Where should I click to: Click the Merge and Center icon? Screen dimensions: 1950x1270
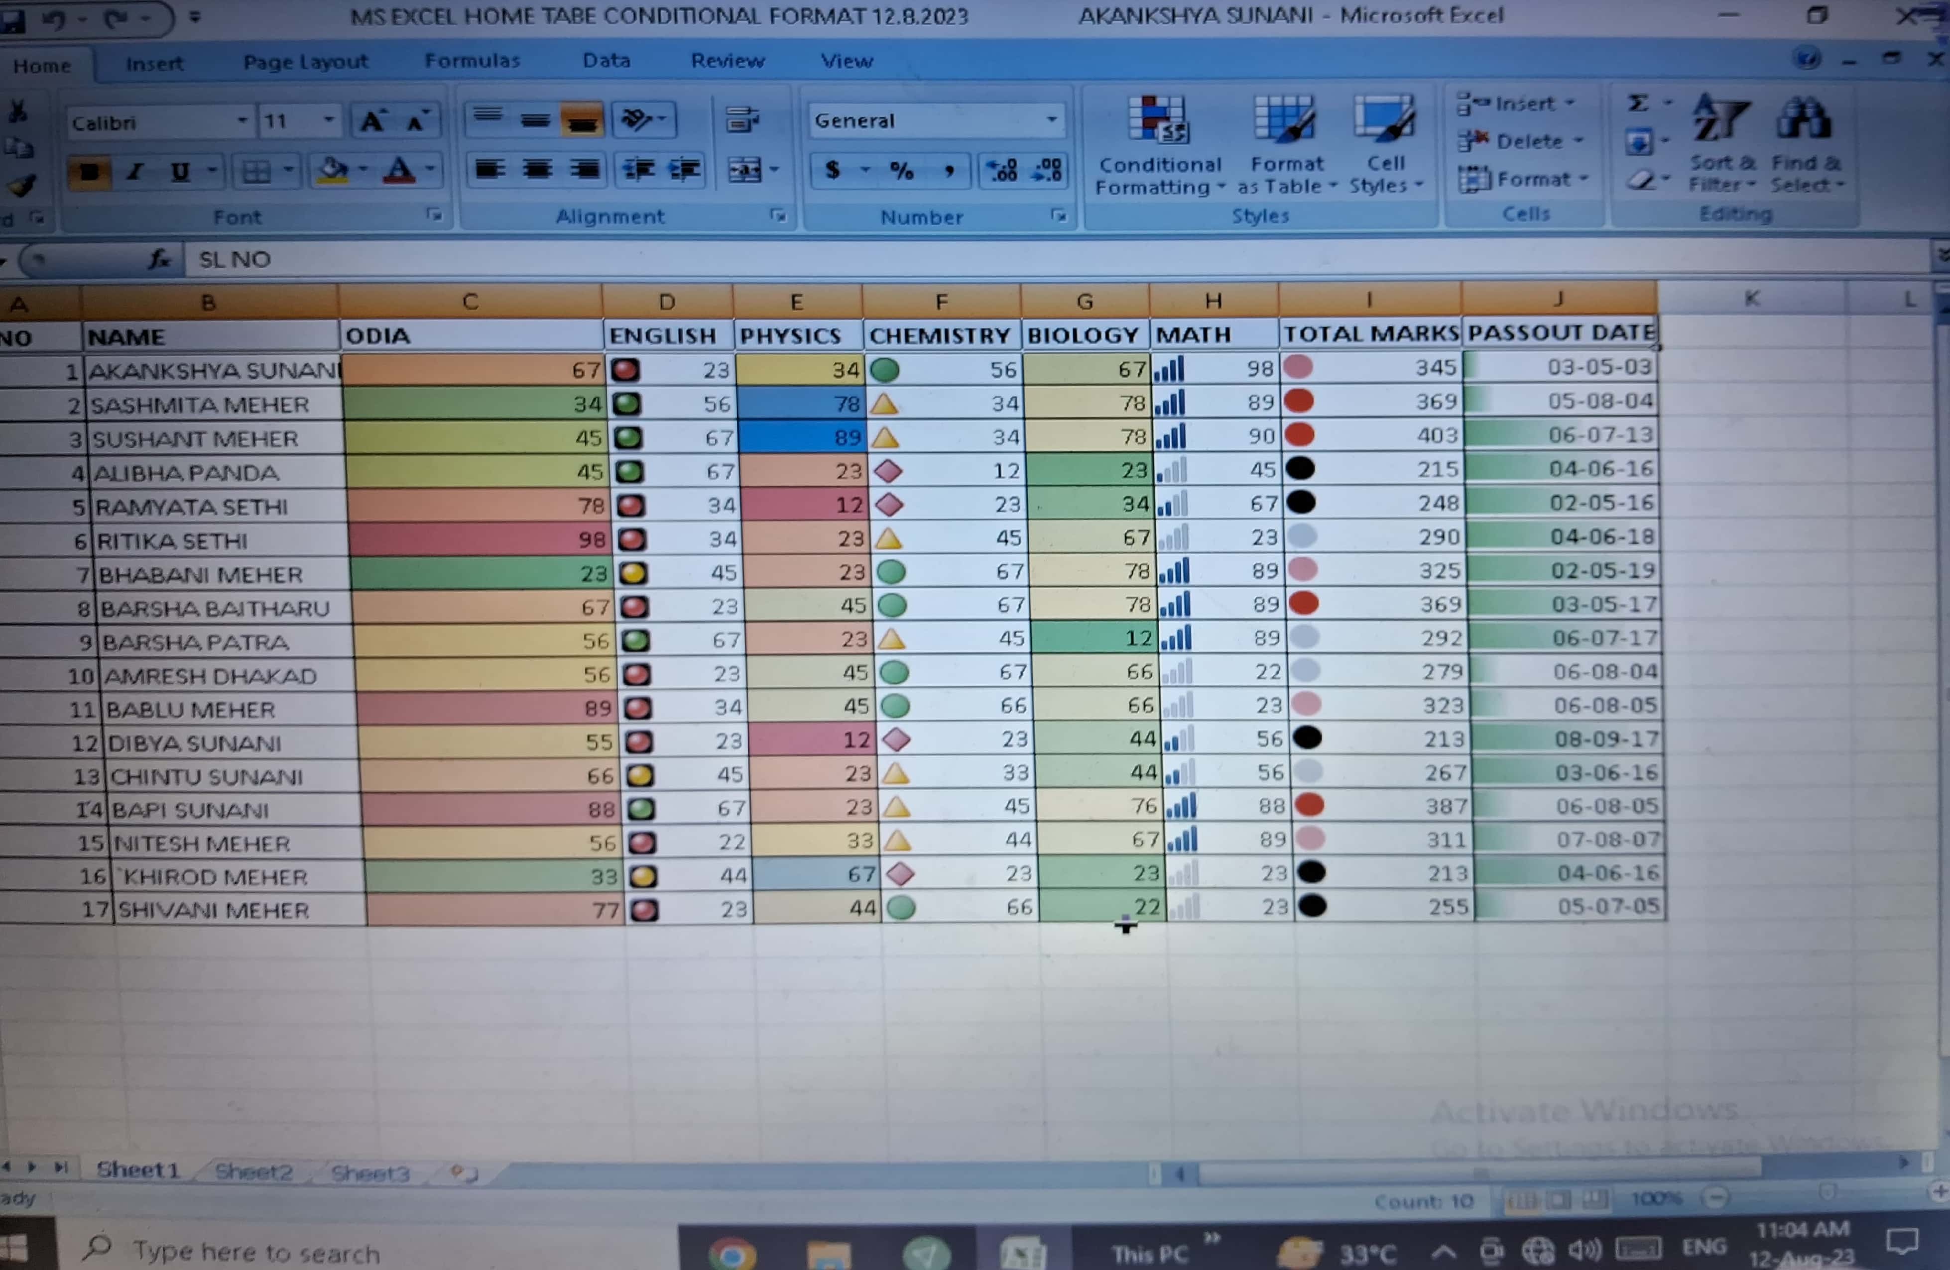(x=745, y=170)
